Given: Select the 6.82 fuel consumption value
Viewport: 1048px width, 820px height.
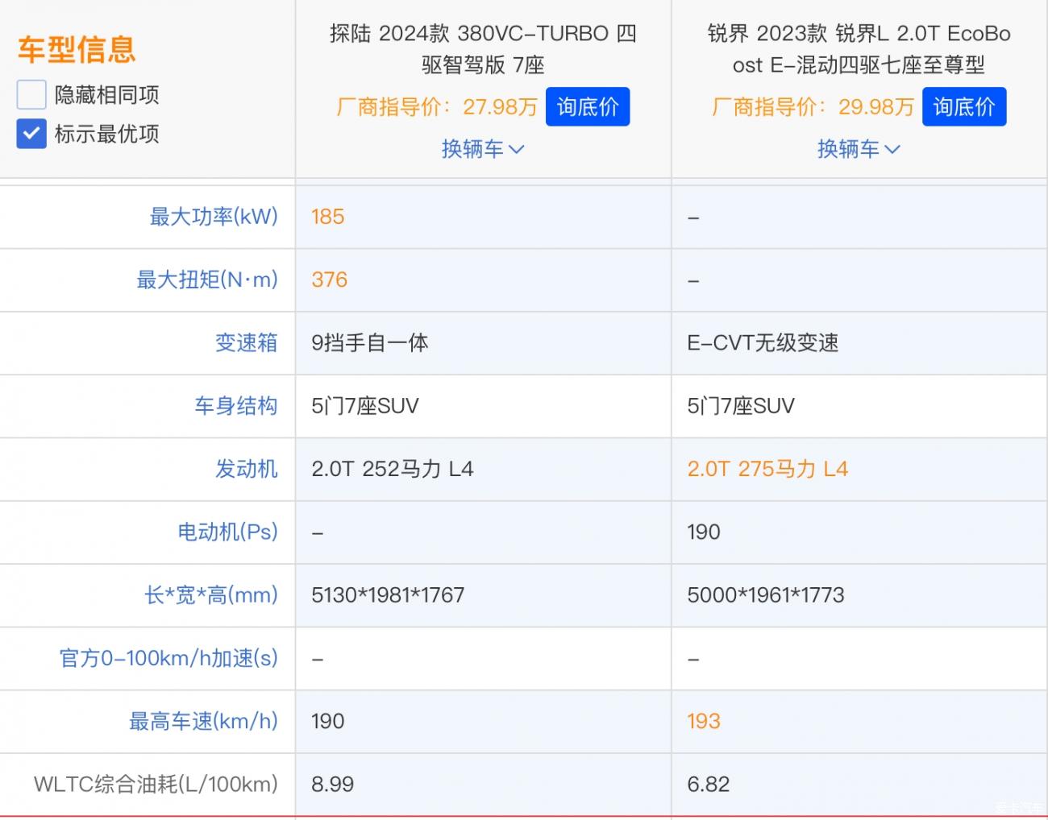Looking at the screenshot, I should tap(708, 784).
